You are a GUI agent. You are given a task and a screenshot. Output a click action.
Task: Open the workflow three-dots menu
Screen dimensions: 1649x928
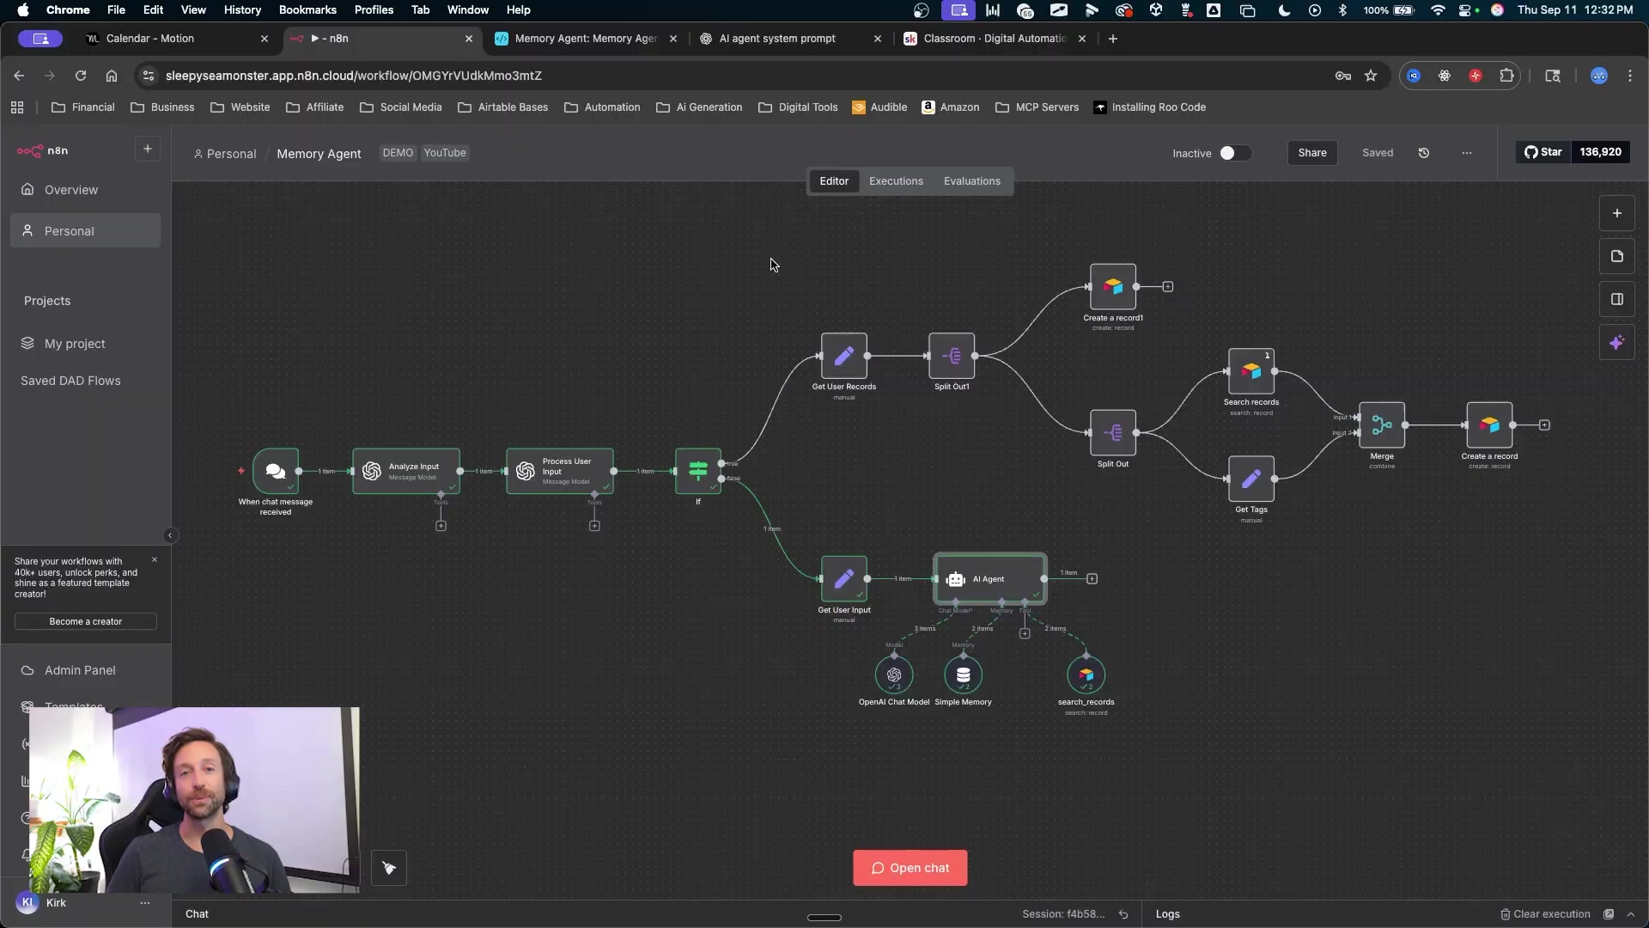click(1466, 153)
